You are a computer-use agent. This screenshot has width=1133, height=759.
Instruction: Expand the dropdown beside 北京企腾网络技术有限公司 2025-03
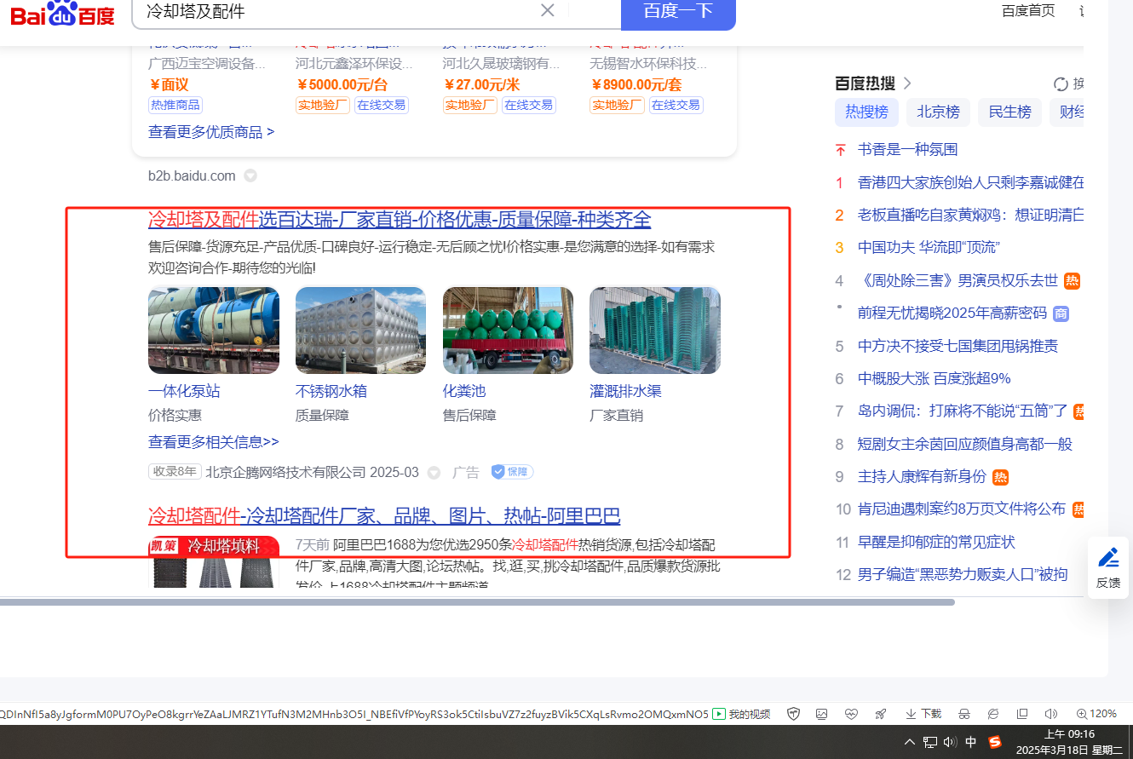(x=434, y=473)
